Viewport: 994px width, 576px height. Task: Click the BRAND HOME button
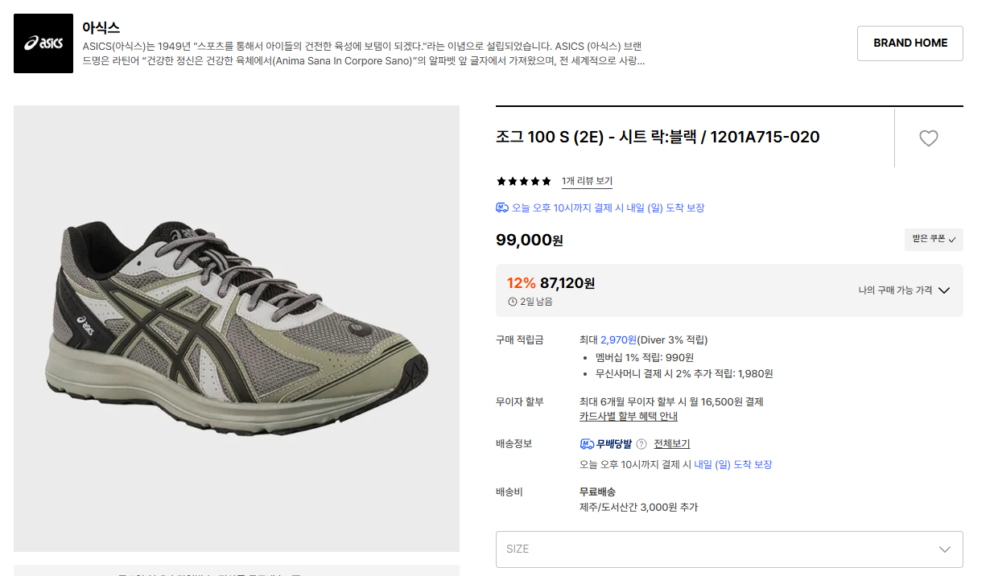pyautogui.click(x=909, y=43)
